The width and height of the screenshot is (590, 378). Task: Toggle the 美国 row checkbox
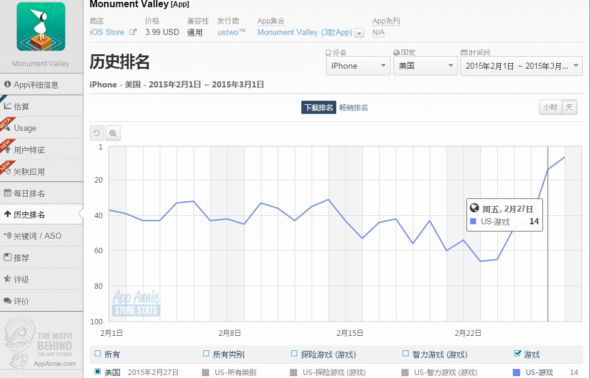pos(98,371)
